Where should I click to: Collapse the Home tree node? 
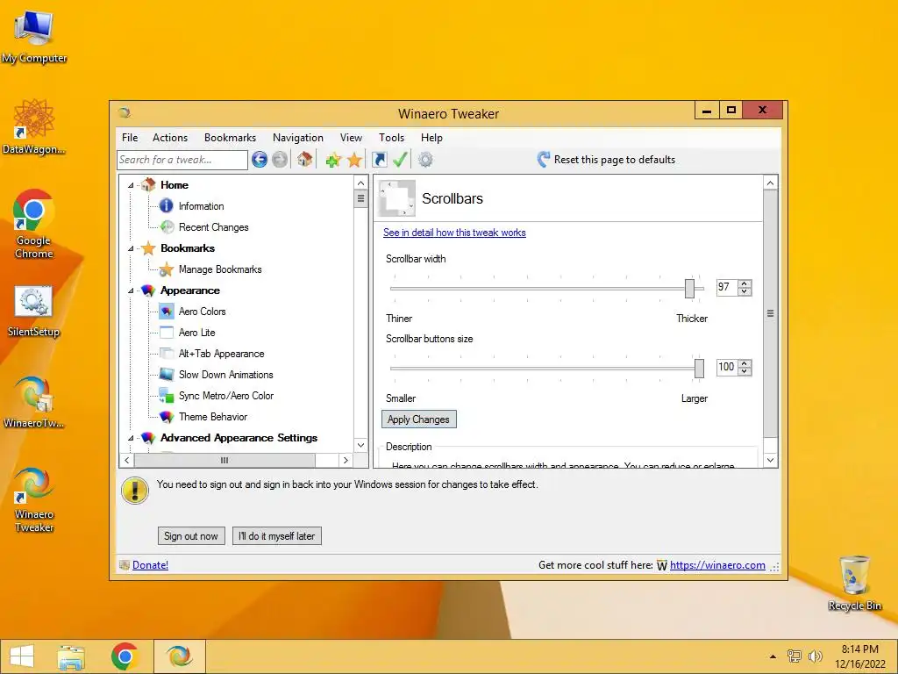pos(131,185)
